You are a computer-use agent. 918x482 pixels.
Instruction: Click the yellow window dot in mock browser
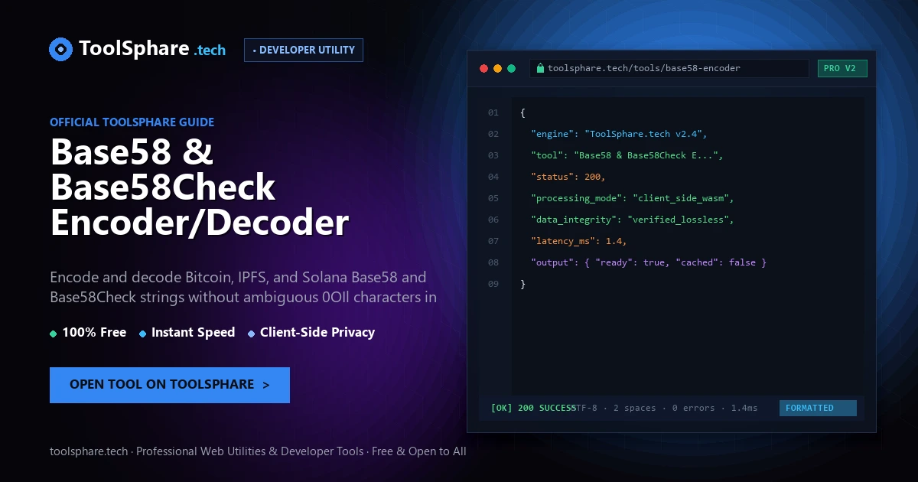click(x=497, y=68)
